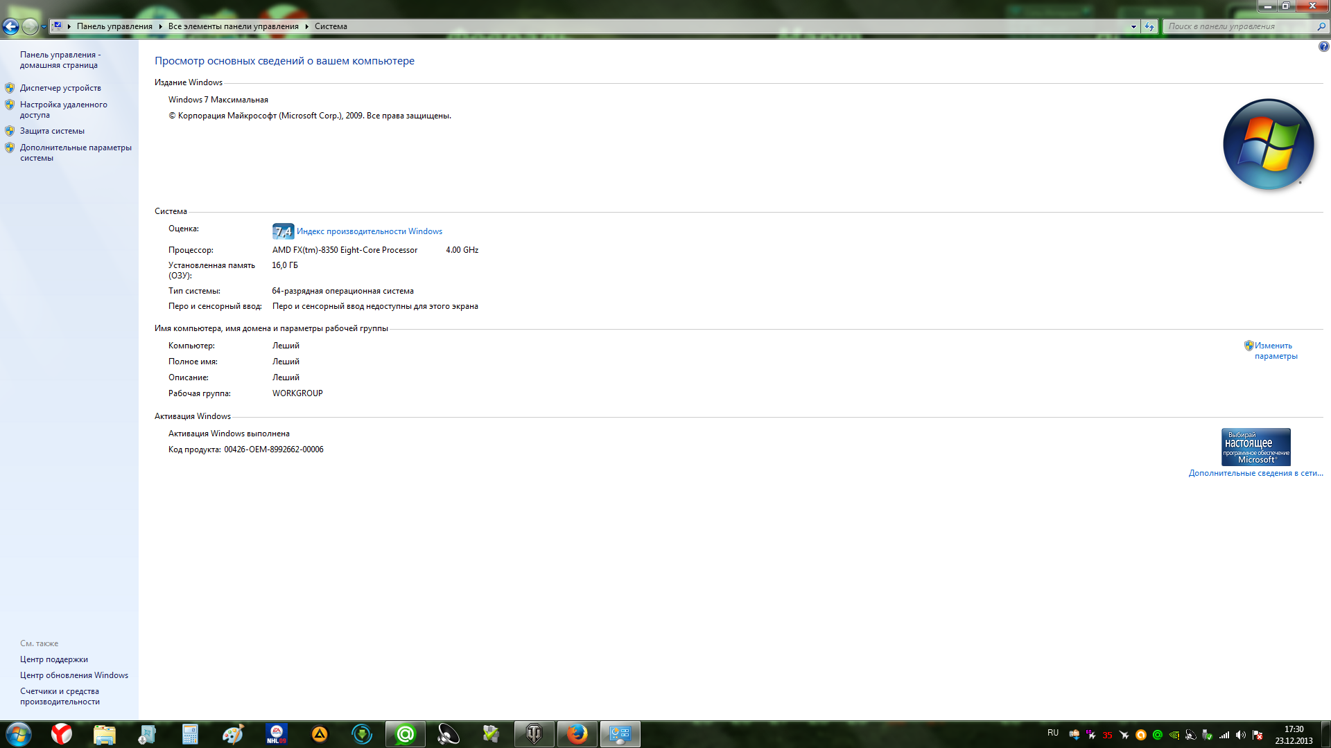Viewport: 1331px width, 748px height.
Task: Open 'Диспетчер устройств' link
Action: coord(60,88)
